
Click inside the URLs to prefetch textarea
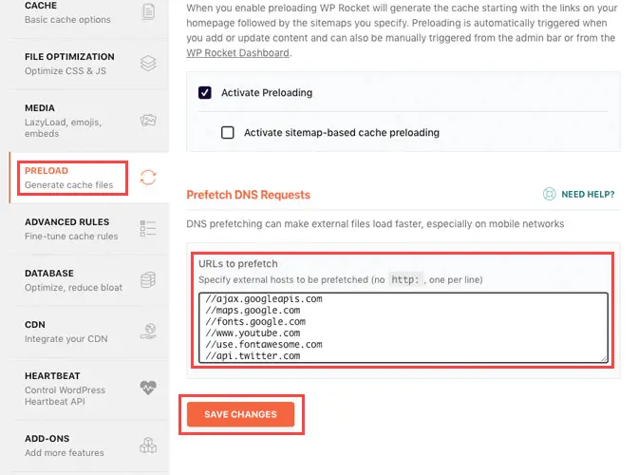point(403,328)
